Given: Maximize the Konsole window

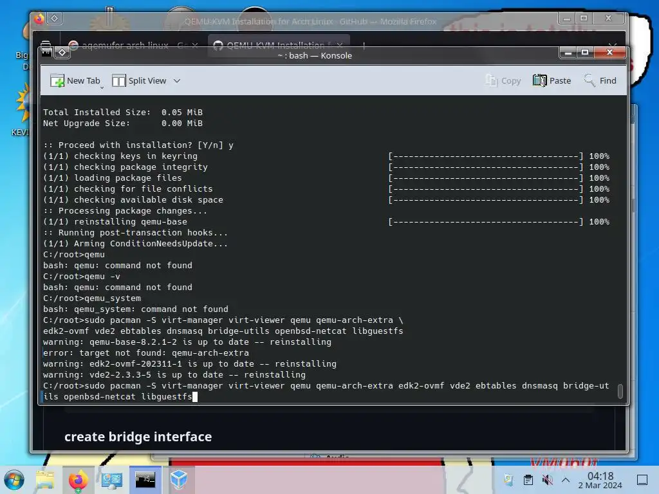Looking at the screenshot, I should tap(584, 53).
